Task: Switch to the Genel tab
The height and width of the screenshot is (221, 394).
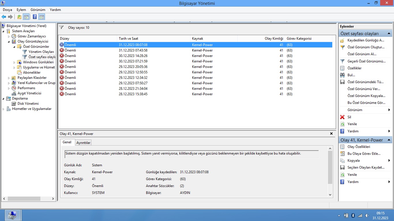Action: [x=67, y=142]
